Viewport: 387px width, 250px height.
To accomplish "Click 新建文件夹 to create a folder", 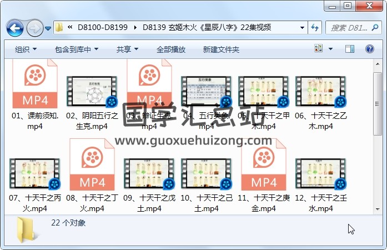I will [x=221, y=49].
